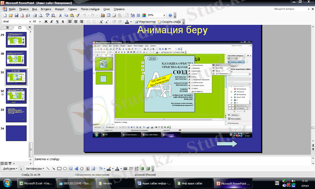Image resolution: width=315 pixels, height=189 pixels.
Task: Toggle italic formatting (К)
Action: pos(52,21)
